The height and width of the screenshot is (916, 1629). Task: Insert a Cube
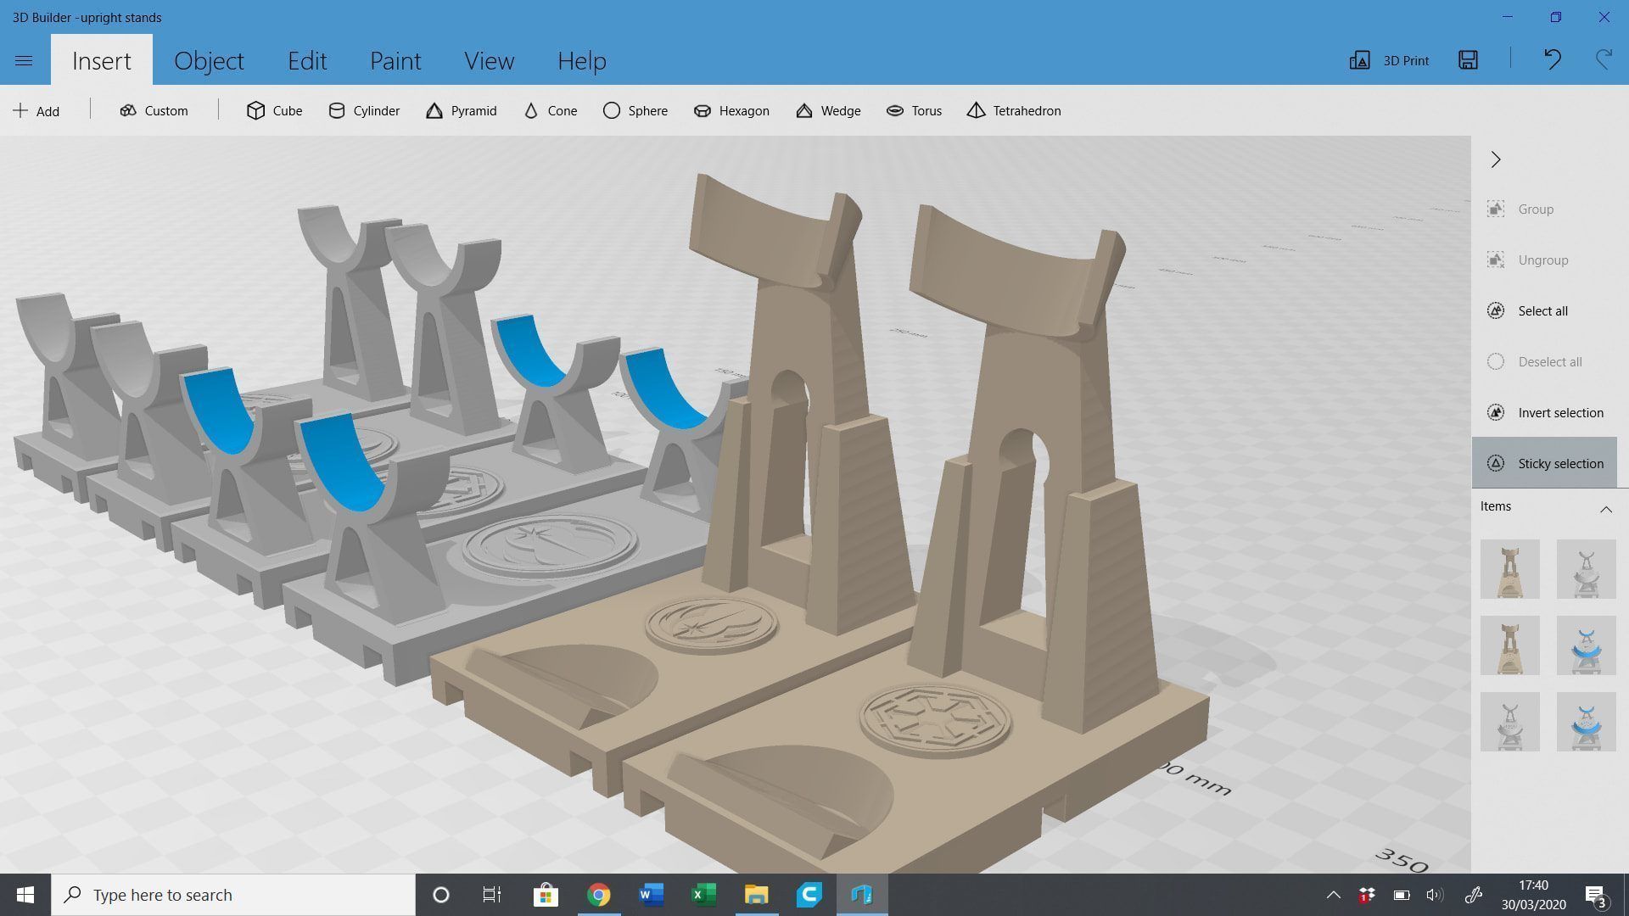(274, 111)
